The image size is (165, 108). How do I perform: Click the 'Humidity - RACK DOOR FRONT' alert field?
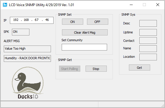27,58
